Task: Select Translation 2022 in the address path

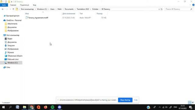Action: point(83,9)
